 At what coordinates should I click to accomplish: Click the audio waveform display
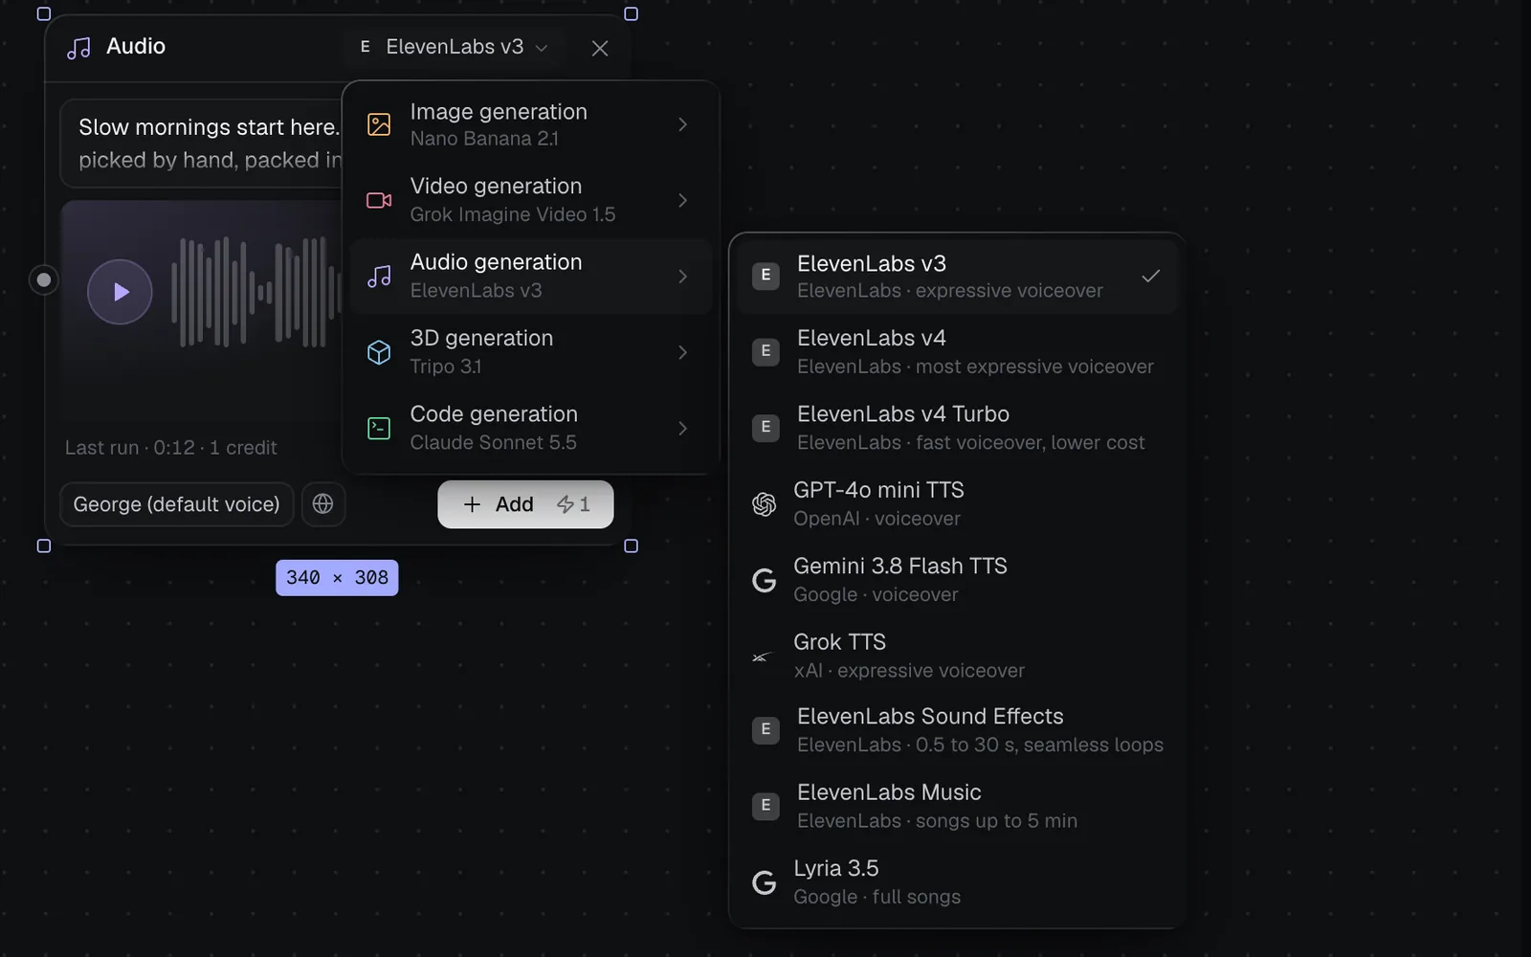(256, 292)
